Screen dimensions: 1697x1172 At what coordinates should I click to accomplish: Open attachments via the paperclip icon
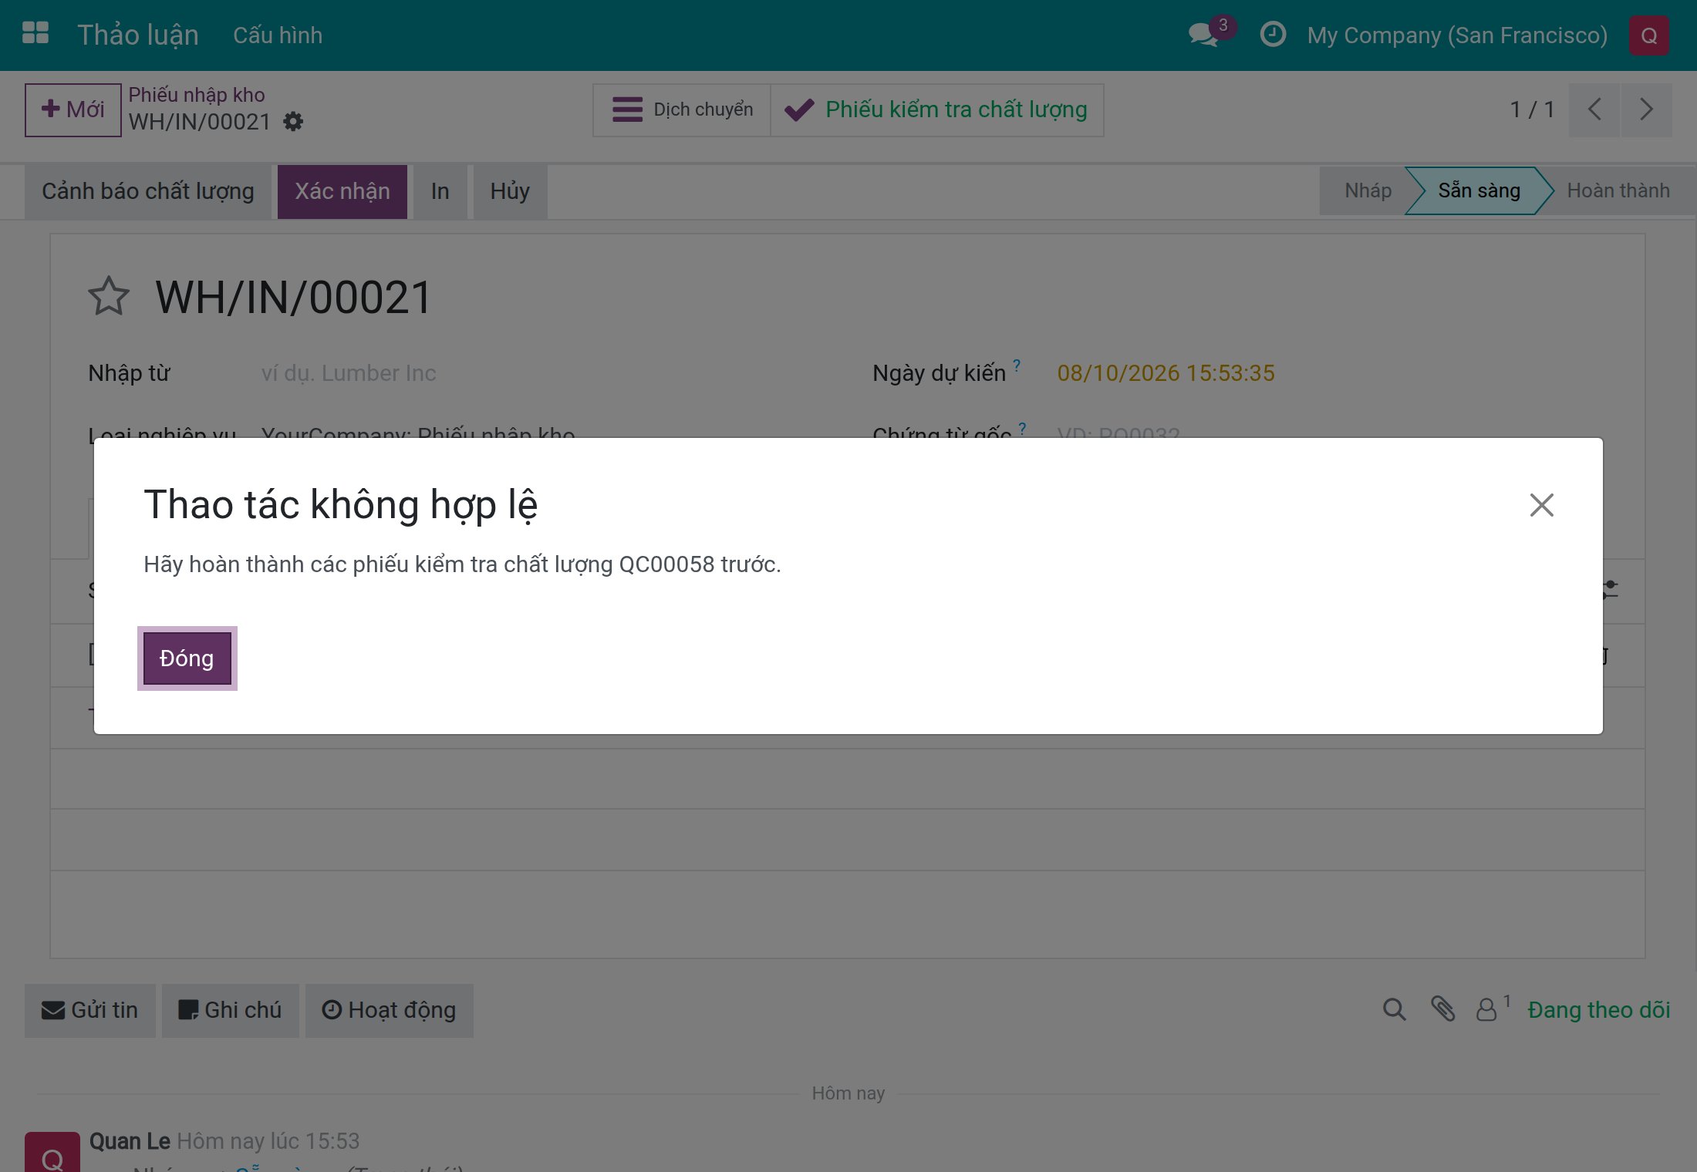point(1442,1009)
